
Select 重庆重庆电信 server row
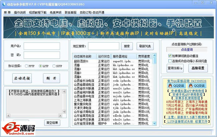(x=113, y=104)
